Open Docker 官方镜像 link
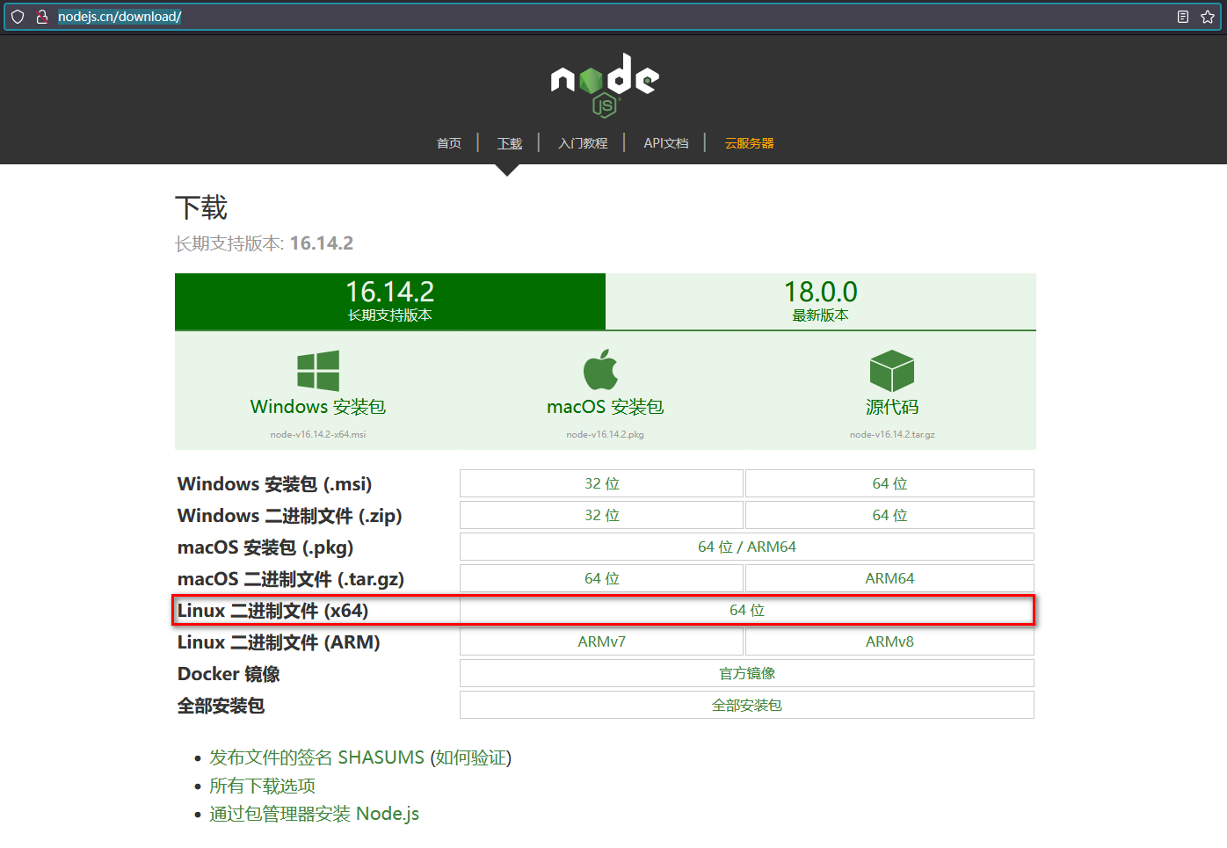This screenshot has width=1227, height=848. [747, 673]
